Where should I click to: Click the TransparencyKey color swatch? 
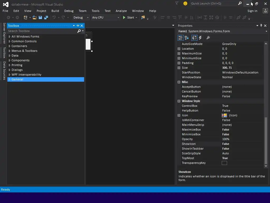(x=224, y=163)
